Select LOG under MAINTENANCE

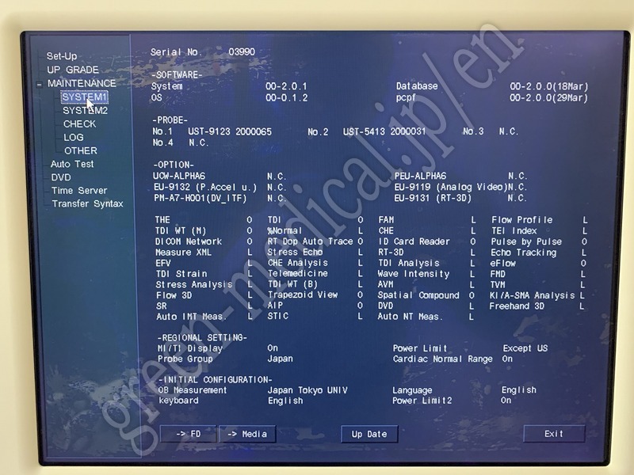(x=74, y=138)
